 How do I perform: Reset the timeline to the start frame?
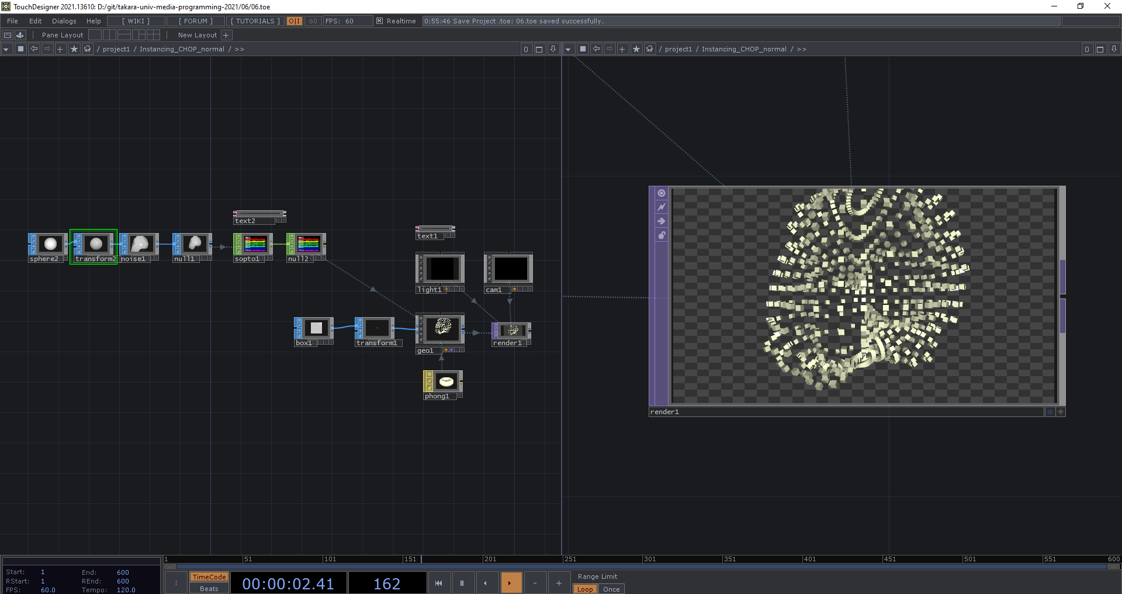click(x=438, y=583)
